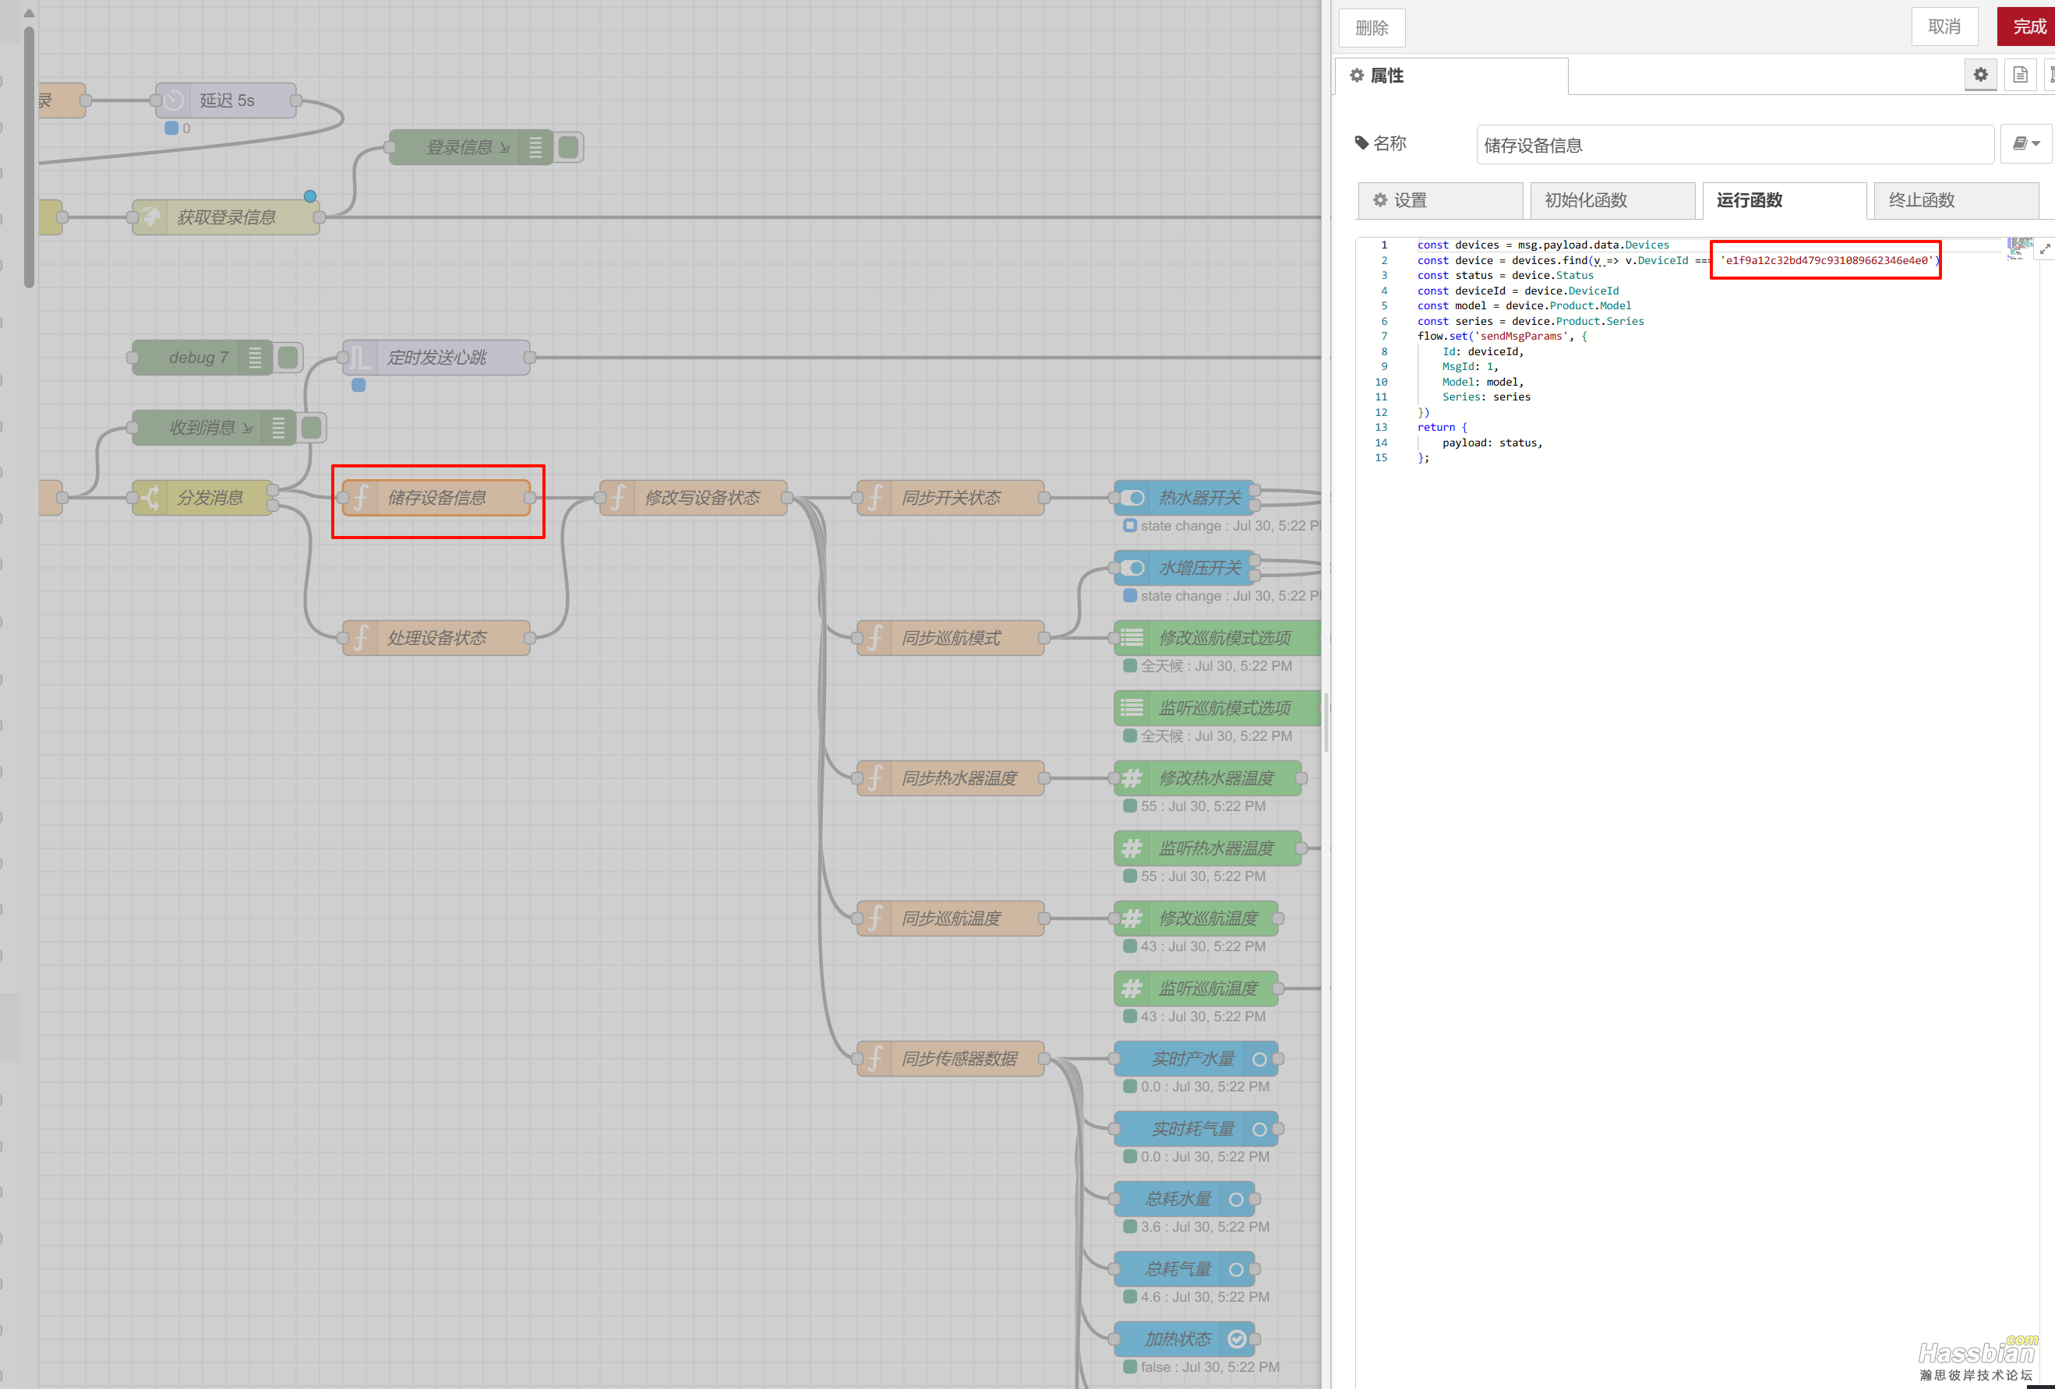Click the 加热状态 binary sensor node icon
Screen dimensions: 2055x1389
point(1236,1338)
